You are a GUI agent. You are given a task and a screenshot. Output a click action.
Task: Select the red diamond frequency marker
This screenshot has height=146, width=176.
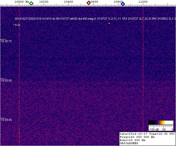(x=89, y=3)
